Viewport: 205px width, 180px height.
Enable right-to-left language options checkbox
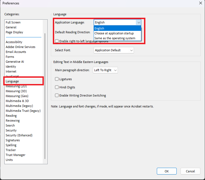57,41
